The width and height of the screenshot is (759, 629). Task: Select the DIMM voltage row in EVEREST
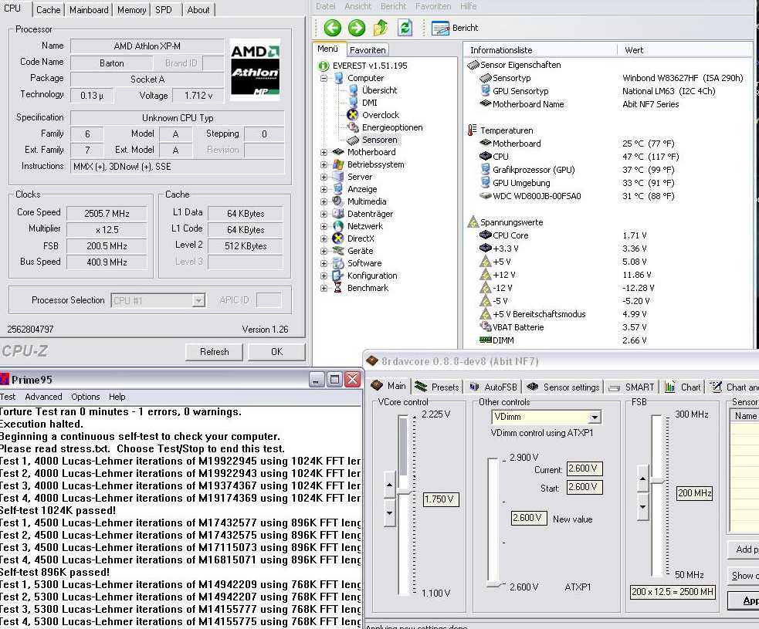pos(563,340)
